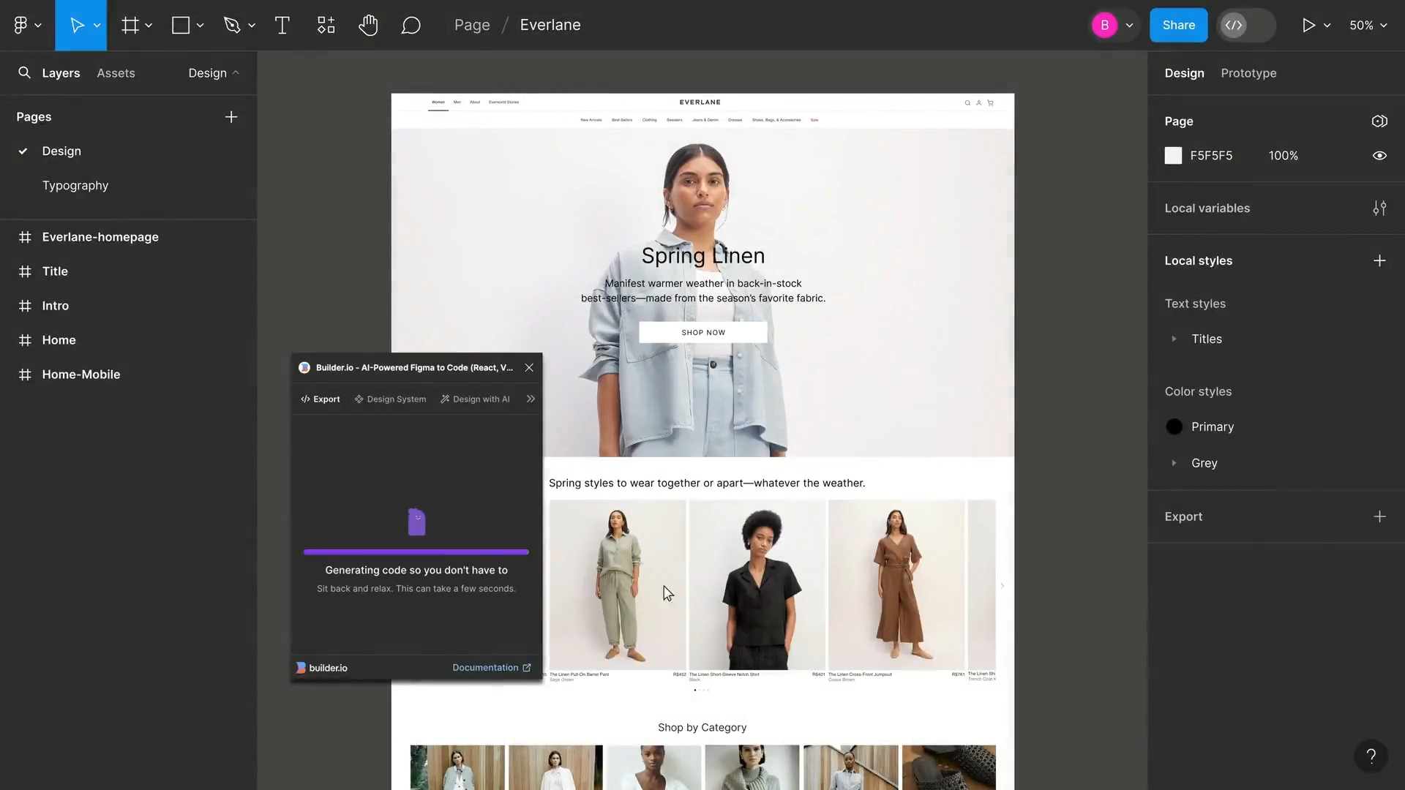Open Design System tab in plugin
The width and height of the screenshot is (1405, 790).
coord(390,399)
